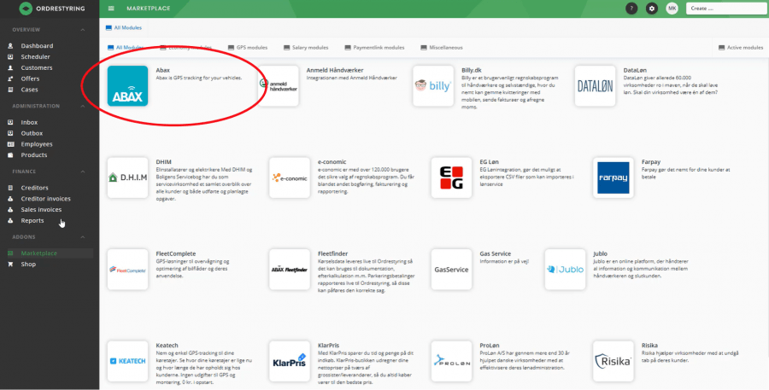The image size is (769, 390).
Task: Click the Fleetfinder module title text
Action: point(332,253)
